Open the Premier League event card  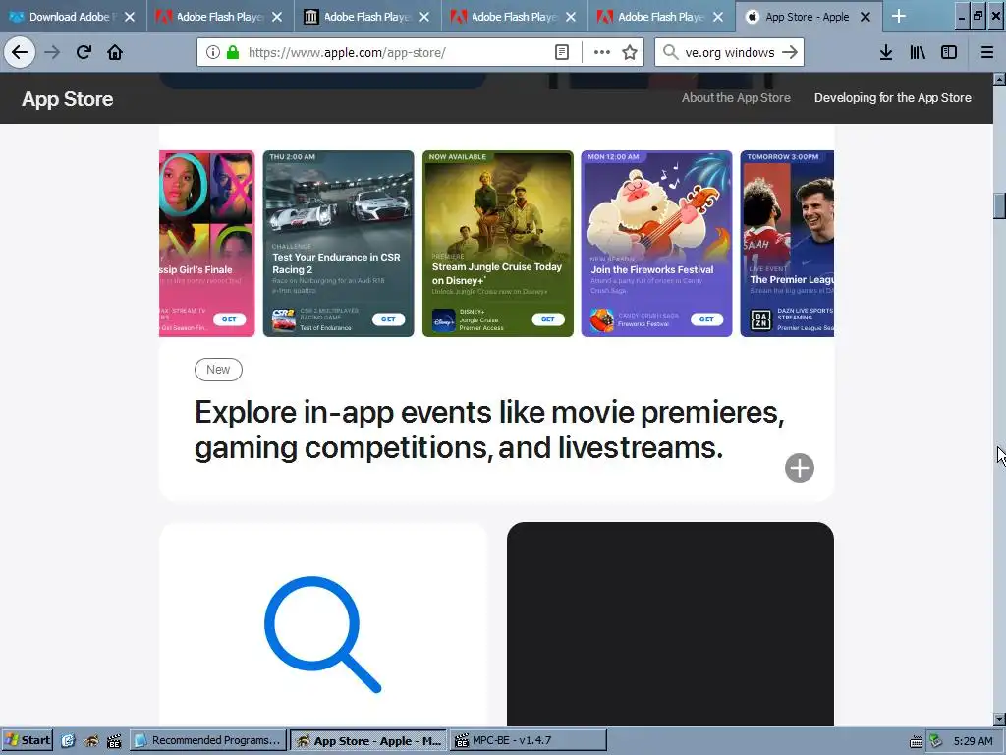[787, 244]
